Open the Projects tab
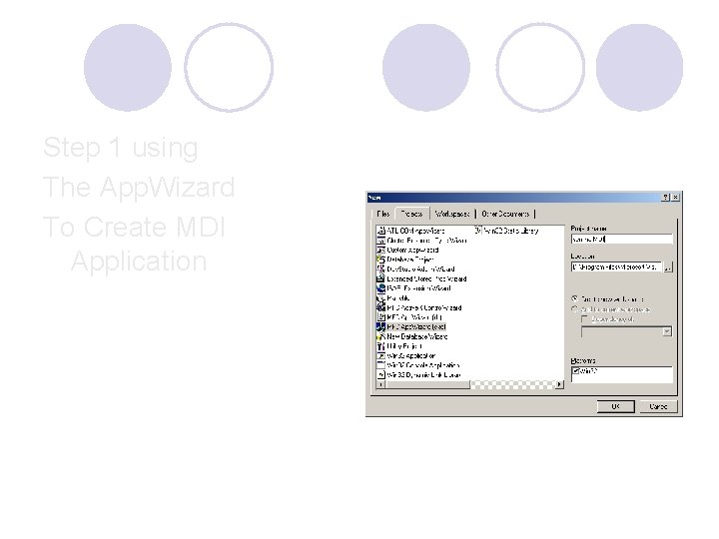Screen dimensions: 719x539 point(411,214)
